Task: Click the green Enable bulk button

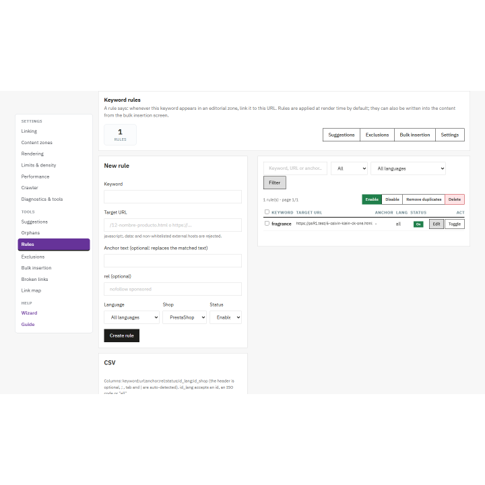Action: (372, 199)
